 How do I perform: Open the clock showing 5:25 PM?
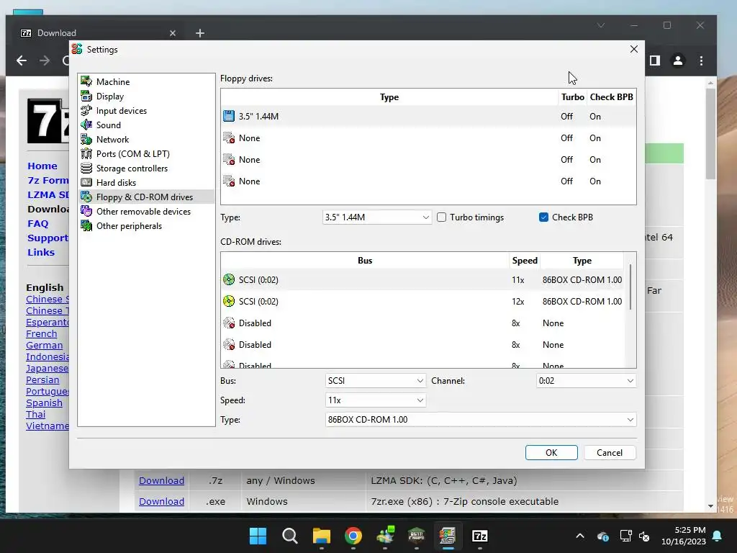(x=684, y=536)
